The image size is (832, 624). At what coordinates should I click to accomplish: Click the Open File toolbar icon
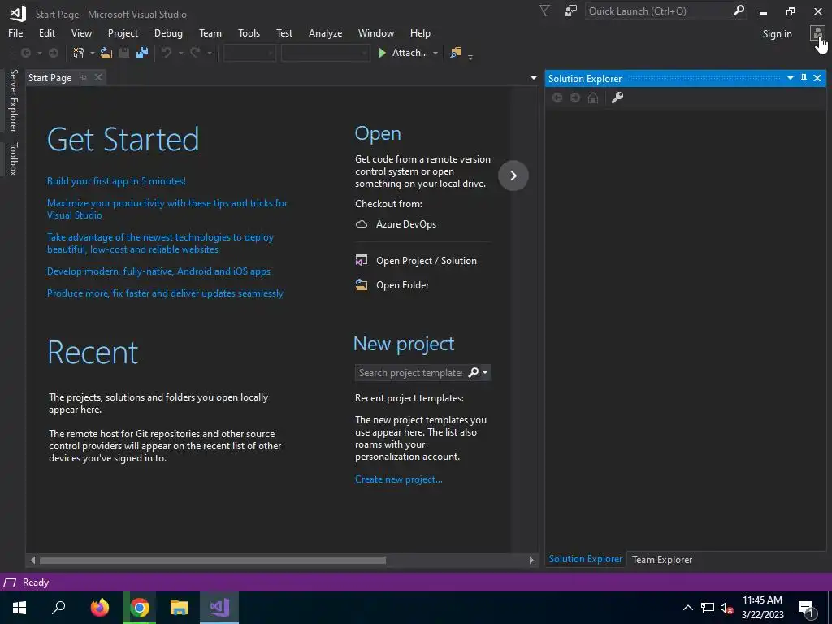pos(106,53)
